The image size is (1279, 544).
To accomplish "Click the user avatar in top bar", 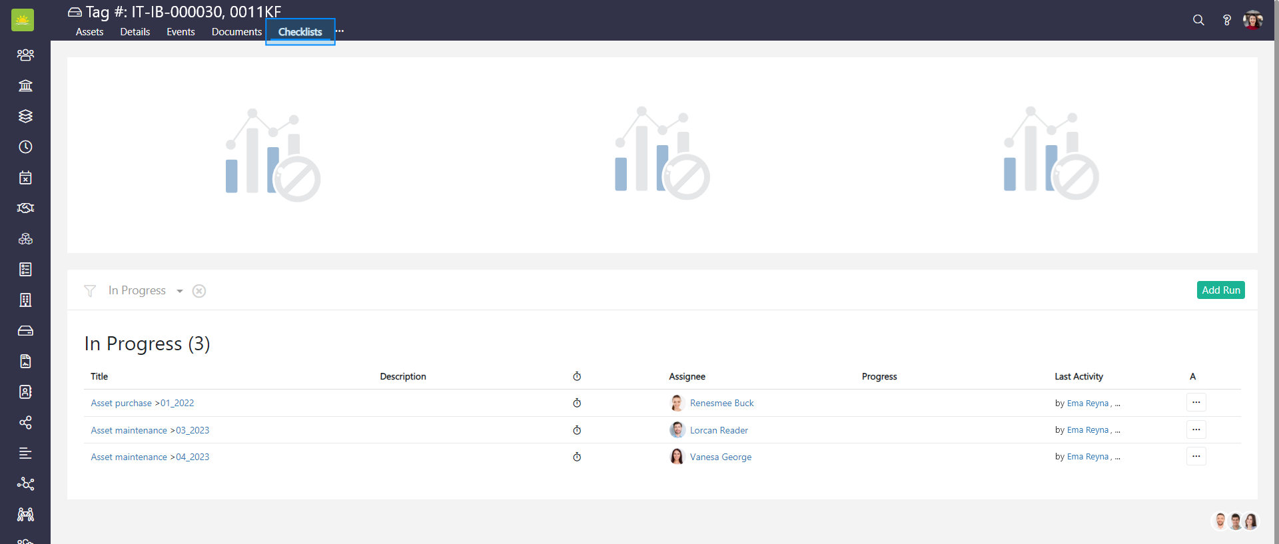I will click(x=1252, y=20).
